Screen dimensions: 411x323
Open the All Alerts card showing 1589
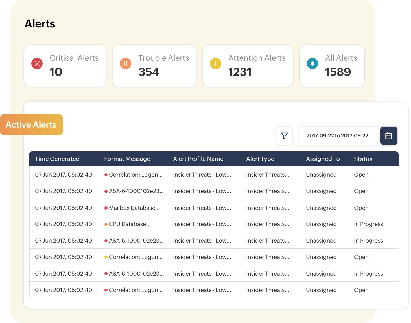[x=332, y=66]
